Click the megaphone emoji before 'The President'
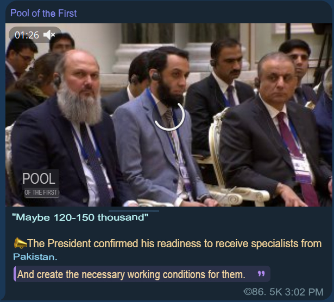334x302 pixels. 20,243
